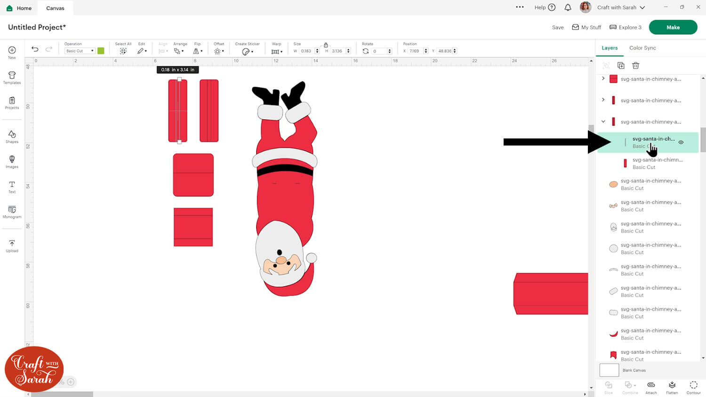This screenshot has height=397, width=706.
Task: Open the Operation Basic Cut dropdown
Action: pyautogui.click(x=79, y=51)
